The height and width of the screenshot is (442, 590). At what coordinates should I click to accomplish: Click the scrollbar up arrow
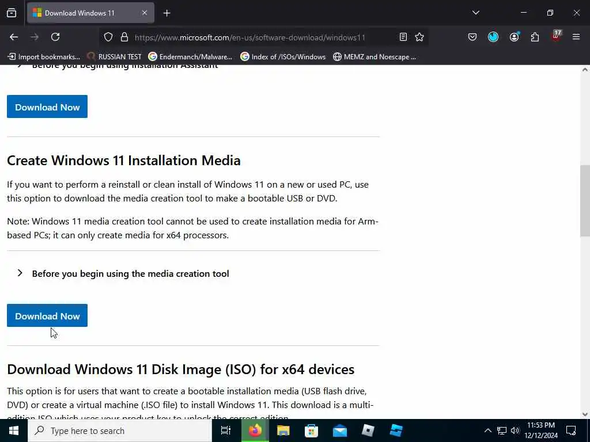(x=585, y=70)
